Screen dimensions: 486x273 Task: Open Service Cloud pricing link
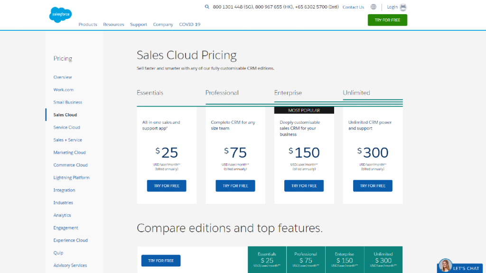click(66, 127)
